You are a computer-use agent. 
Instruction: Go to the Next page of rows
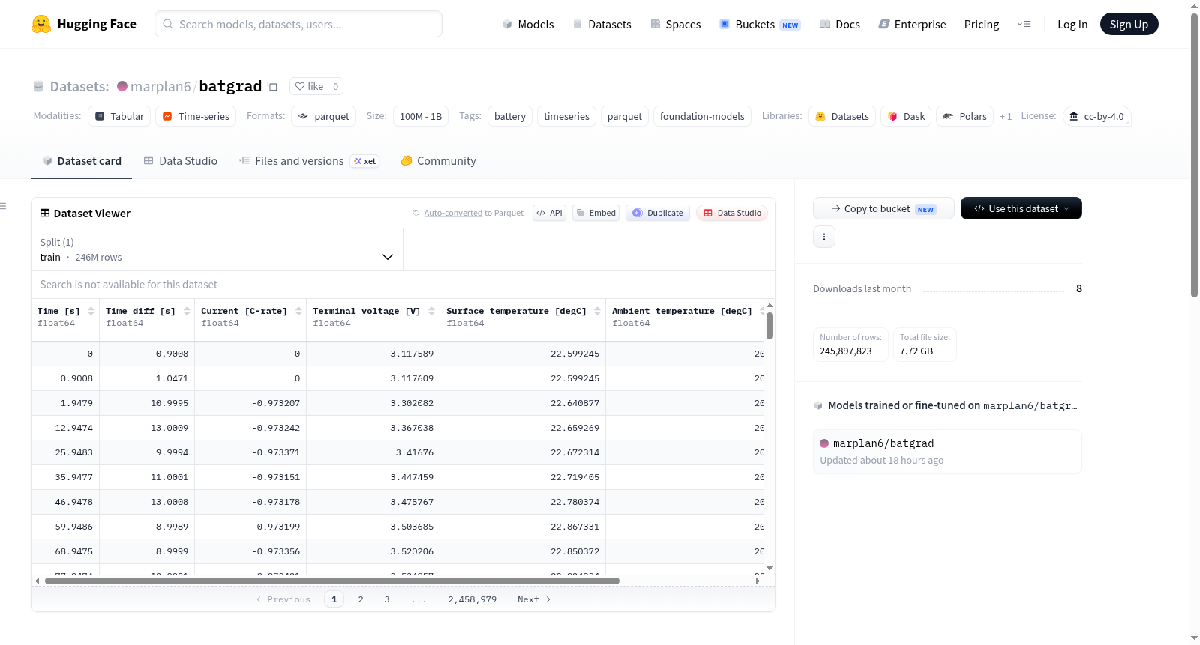tap(534, 599)
